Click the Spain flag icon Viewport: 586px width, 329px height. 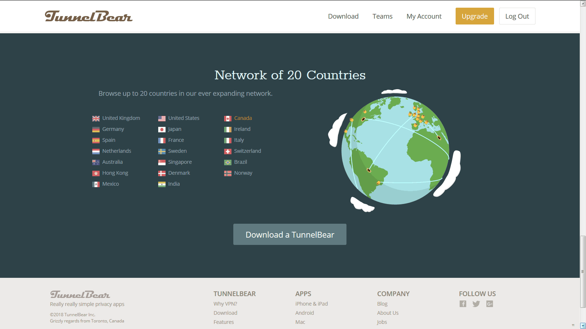click(96, 140)
